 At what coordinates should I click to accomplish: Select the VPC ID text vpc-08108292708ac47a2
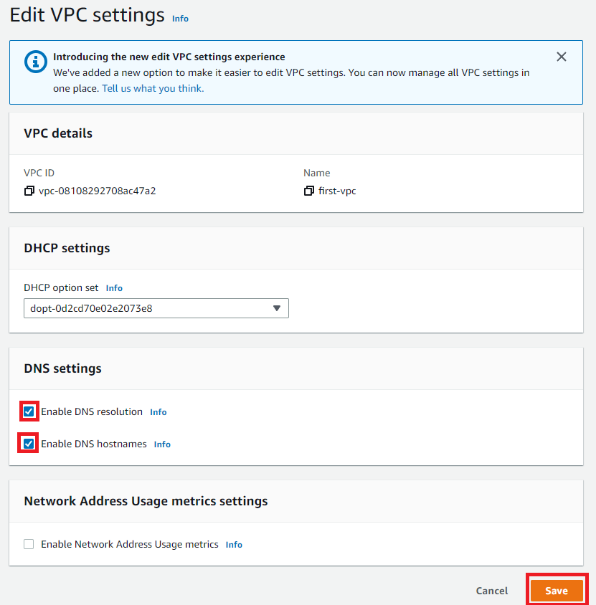[98, 191]
